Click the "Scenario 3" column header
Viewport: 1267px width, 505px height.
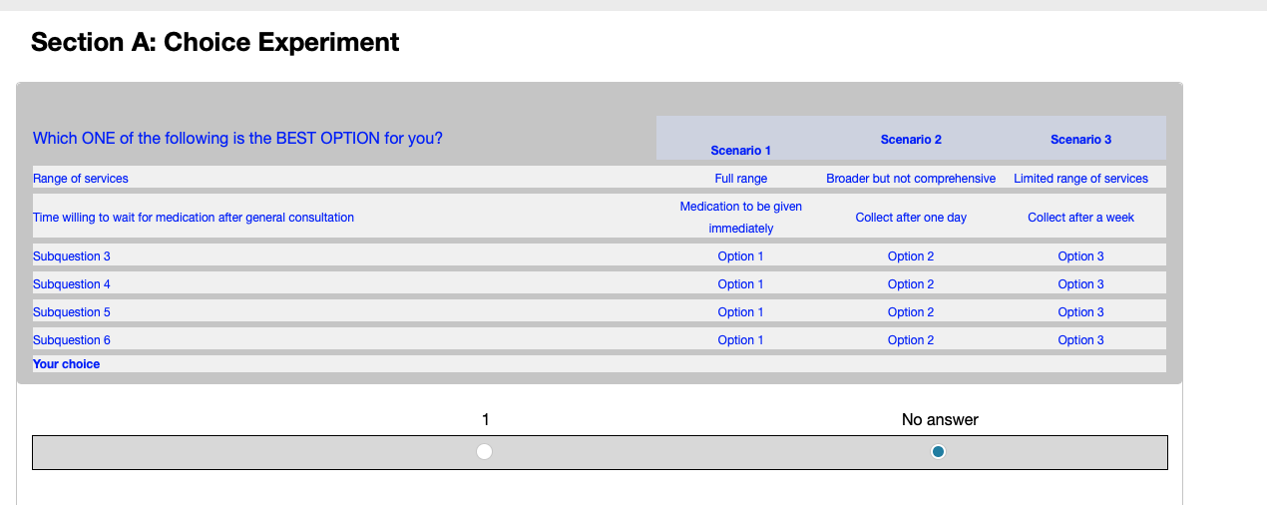(x=1080, y=140)
